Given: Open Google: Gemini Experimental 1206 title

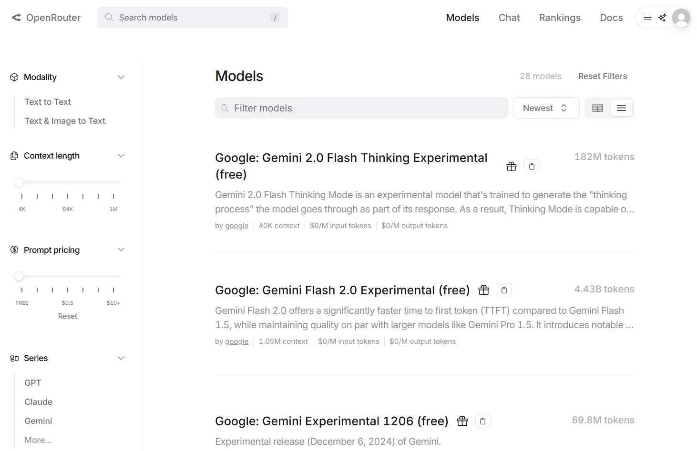Looking at the screenshot, I should point(332,421).
